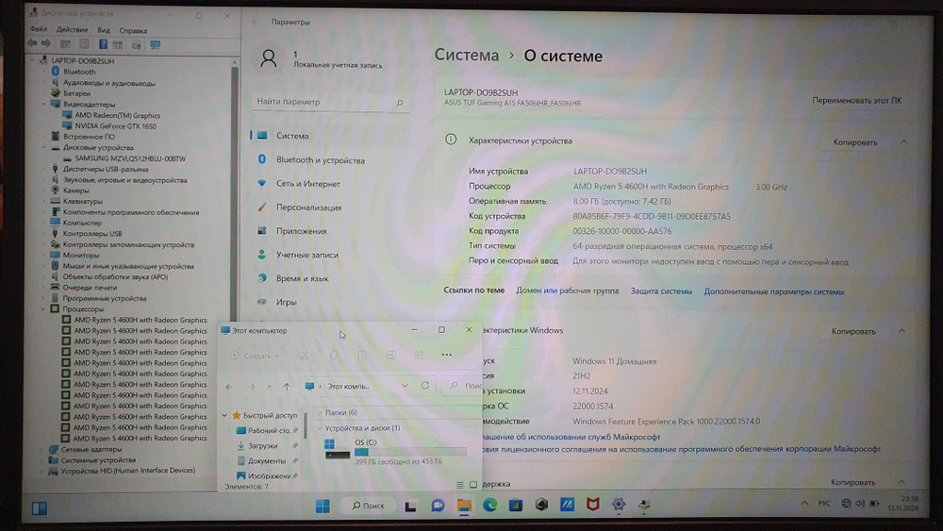Open Task View from the taskbar
The height and width of the screenshot is (531, 943).
coord(411,506)
